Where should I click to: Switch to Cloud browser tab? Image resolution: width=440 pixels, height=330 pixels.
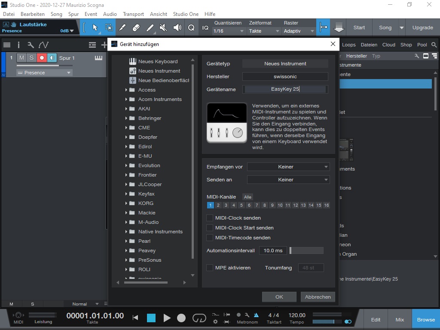click(x=388, y=45)
